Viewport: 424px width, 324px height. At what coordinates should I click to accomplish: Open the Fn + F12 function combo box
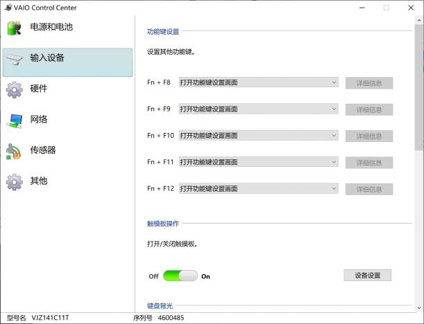point(259,188)
